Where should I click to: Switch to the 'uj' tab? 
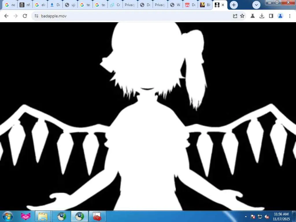point(70,5)
